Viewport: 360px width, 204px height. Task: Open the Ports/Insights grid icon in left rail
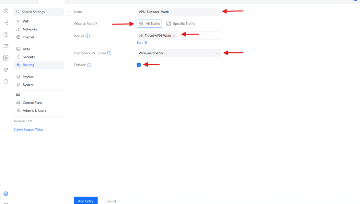[6, 58]
